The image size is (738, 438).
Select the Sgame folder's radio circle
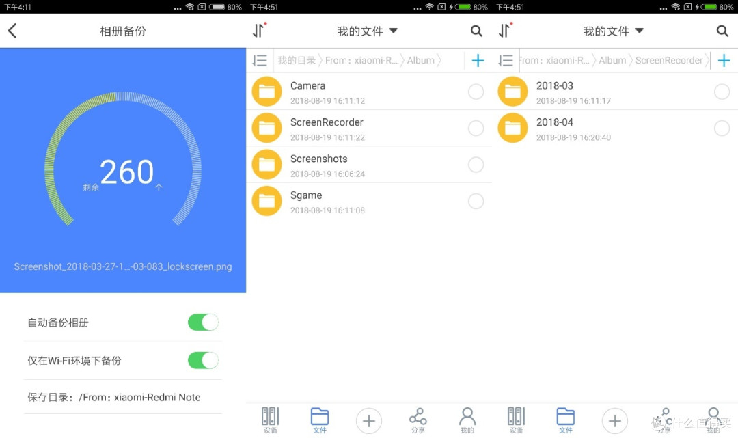(476, 201)
